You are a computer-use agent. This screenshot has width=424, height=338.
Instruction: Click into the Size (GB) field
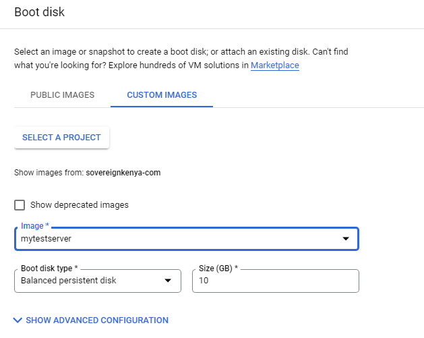coord(276,281)
